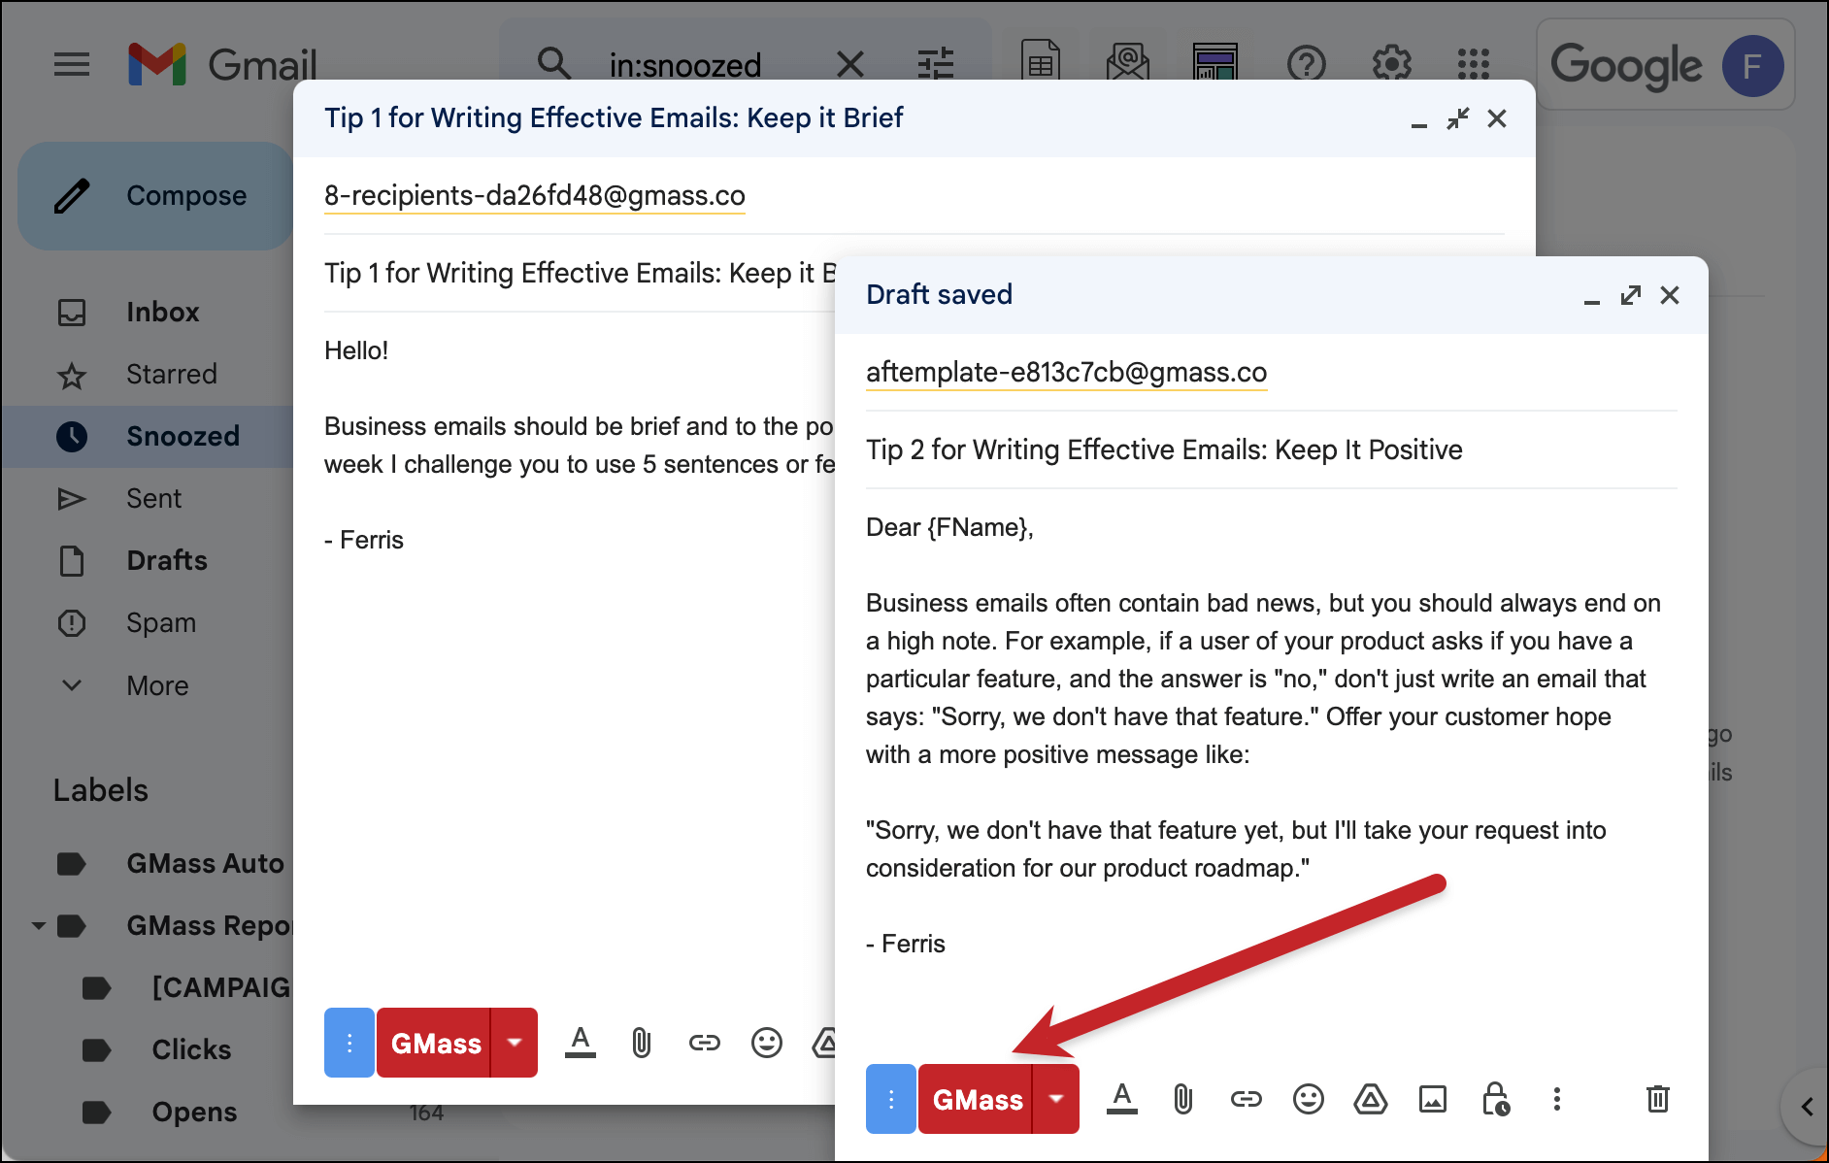Open the account avatar F
The image size is (1829, 1163).
(x=1752, y=66)
